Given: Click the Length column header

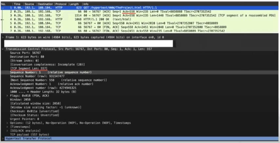Looking at the screenshot, I should [x=74, y=4].
